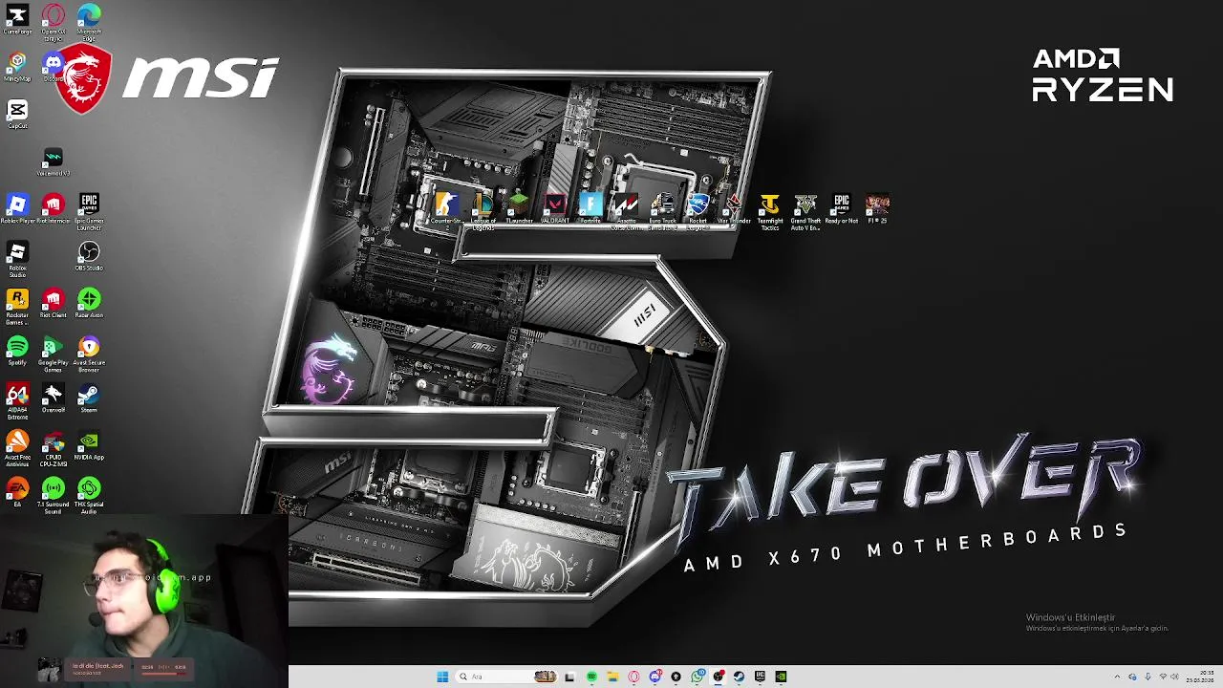
Task: Select the Counter-Strike 2 game shortcut
Action: click(446, 208)
